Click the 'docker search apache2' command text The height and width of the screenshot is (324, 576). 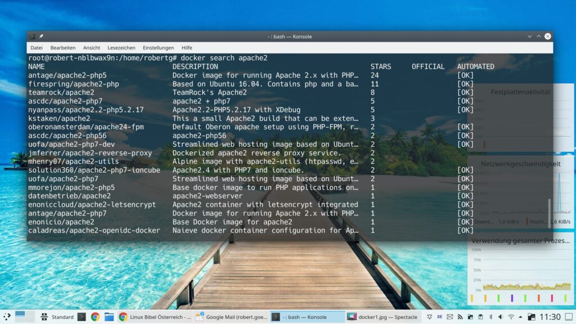tap(224, 58)
